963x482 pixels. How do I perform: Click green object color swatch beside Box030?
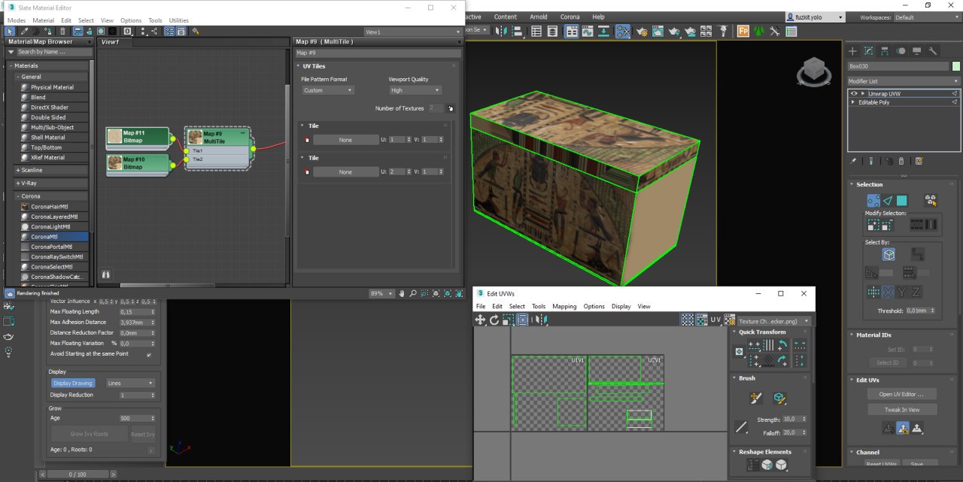tap(956, 66)
